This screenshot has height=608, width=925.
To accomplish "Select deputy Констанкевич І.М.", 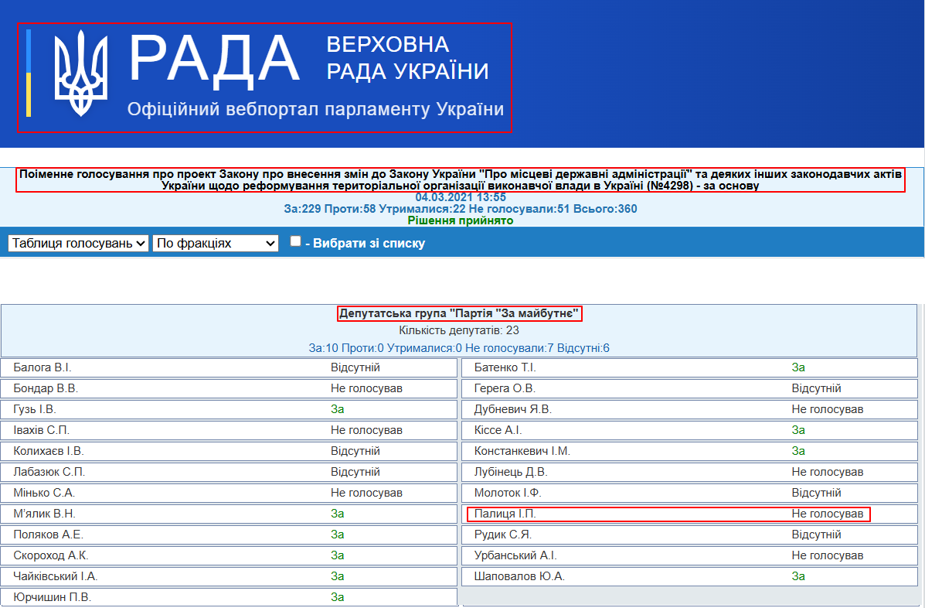I will tap(522, 451).
